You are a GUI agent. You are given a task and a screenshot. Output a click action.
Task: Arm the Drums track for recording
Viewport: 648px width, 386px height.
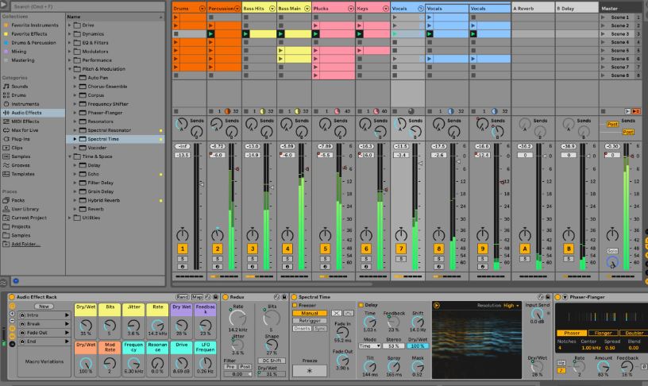point(183,267)
